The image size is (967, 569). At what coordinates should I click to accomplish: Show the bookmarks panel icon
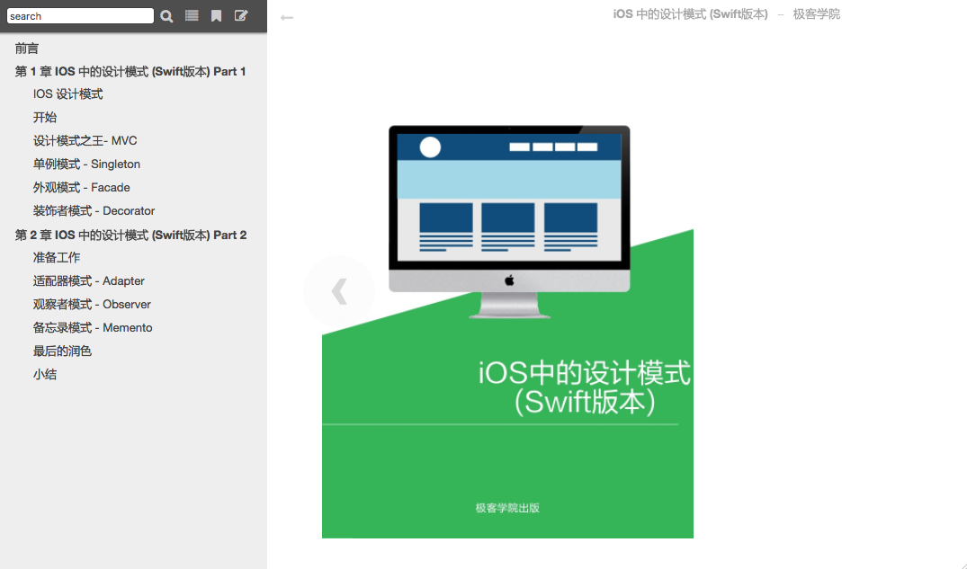(217, 16)
